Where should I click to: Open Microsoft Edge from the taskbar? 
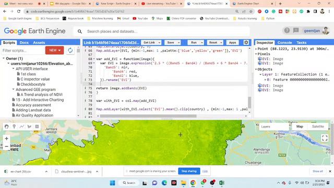[x=164, y=183]
